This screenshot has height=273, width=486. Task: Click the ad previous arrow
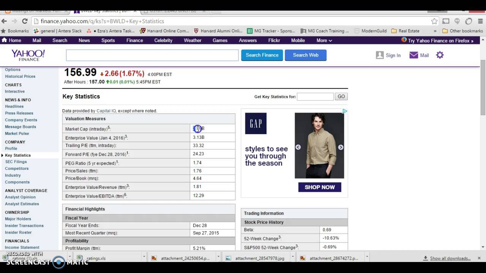point(298,147)
